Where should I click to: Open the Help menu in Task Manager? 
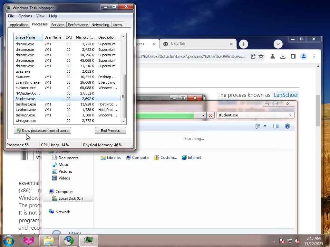53,16
